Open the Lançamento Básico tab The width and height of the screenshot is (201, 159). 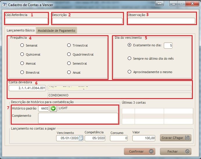tap(20, 30)
